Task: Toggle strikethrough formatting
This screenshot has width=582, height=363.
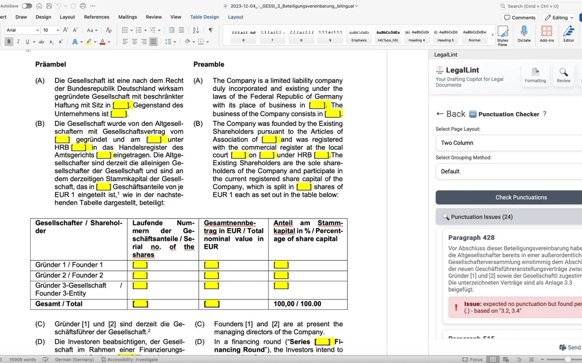Action: pos(41,42)
